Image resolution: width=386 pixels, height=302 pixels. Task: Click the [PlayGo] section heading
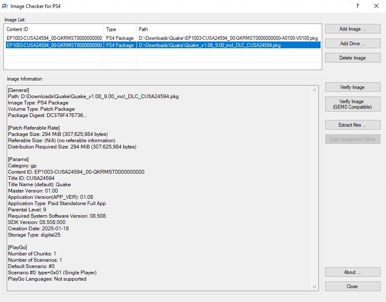pyautogui.click(x=18, y=247)
